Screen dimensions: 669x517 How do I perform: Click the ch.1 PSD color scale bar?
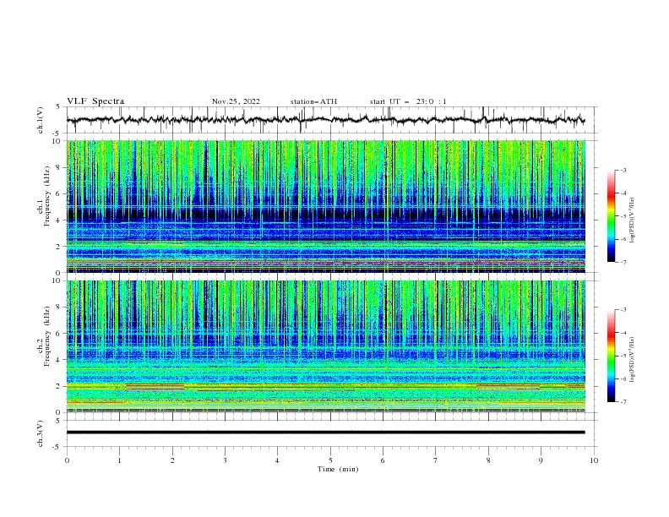coord(611,216)
